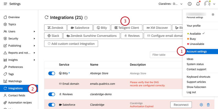Click the help question mark beside Integrations (21)
The width and height of the screenshot is (218, 109).
pyautogui.click(x=86, y=18)
